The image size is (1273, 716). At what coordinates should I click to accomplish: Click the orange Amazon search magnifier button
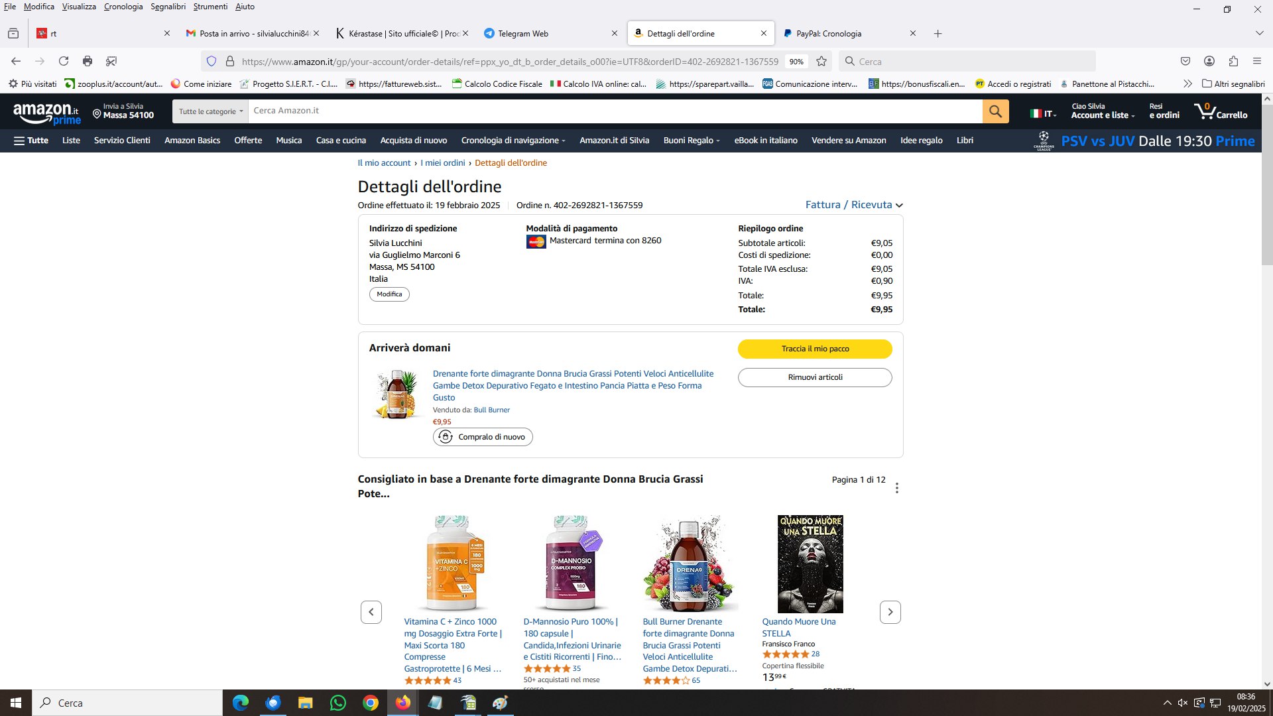[995, 111]
